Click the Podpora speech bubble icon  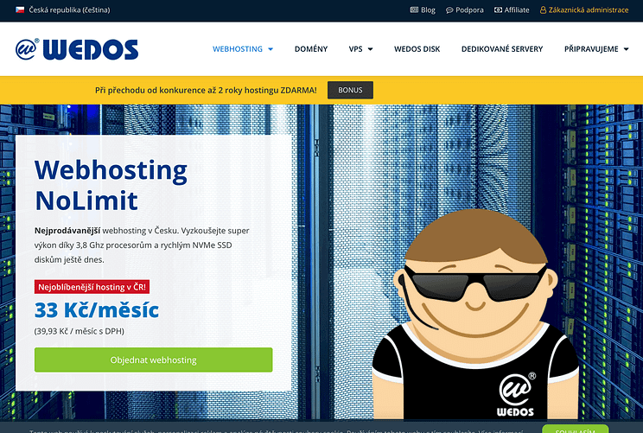tap(449, 10)
